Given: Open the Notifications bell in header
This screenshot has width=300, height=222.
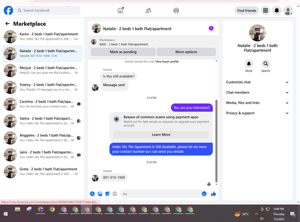Looking at the screenshot, I should 277,10.
